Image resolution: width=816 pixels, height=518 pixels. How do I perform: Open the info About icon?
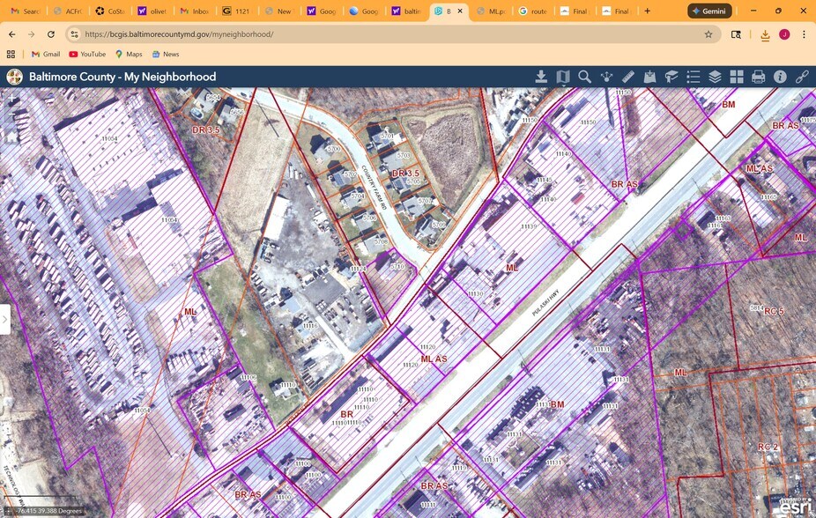point(780,77)
